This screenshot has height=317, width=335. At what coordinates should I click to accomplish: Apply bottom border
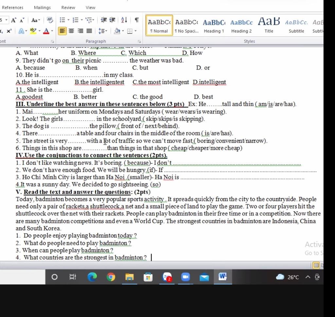(x=130, y=31)
